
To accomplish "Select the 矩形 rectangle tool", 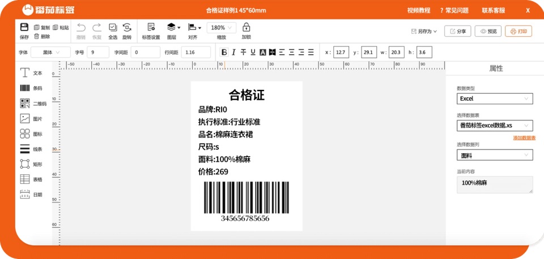I will pos(31,165).
